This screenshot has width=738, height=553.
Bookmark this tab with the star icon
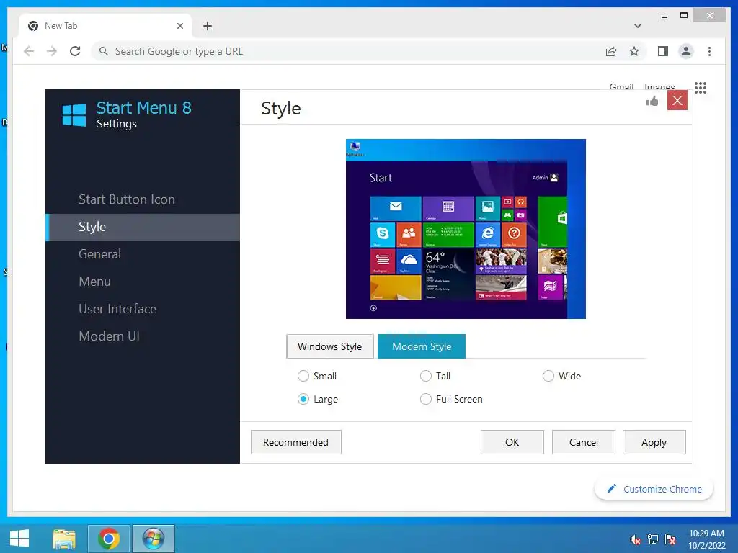click(x=634, y=51)
